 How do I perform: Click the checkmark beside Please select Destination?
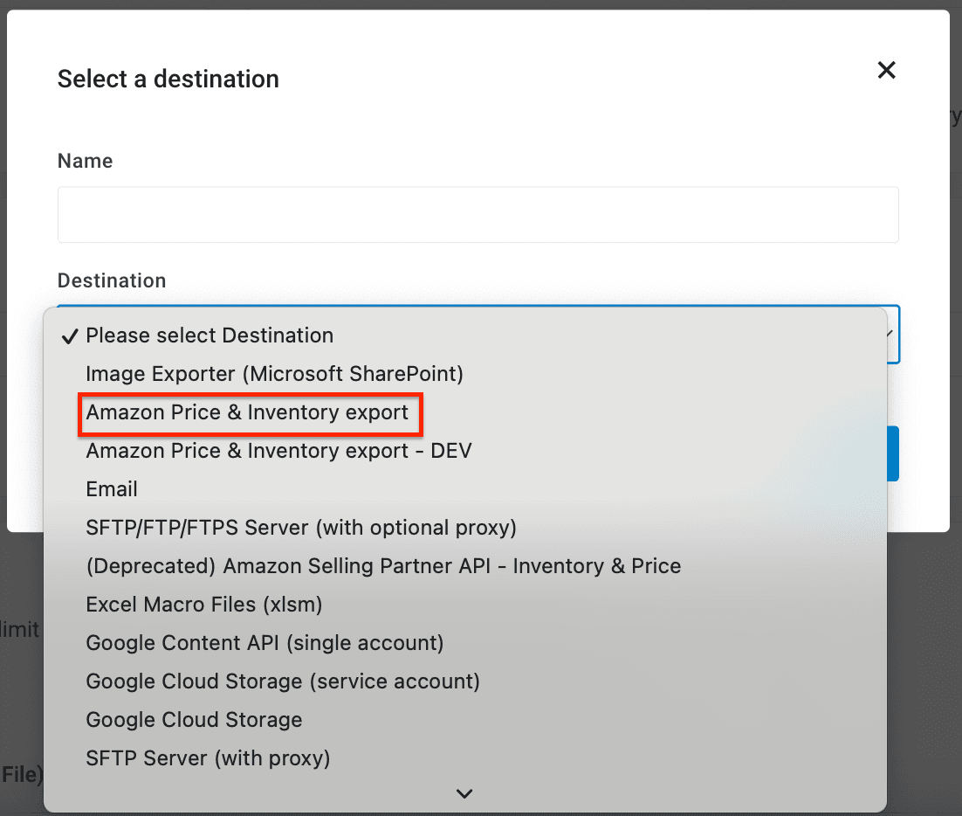pos(69,335)
